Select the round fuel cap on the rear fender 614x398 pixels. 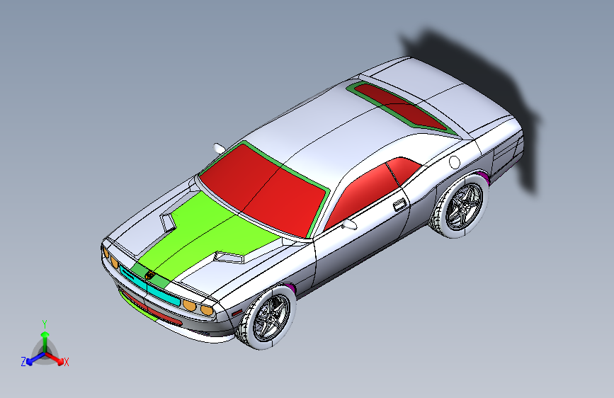click(x=454, y=161)
